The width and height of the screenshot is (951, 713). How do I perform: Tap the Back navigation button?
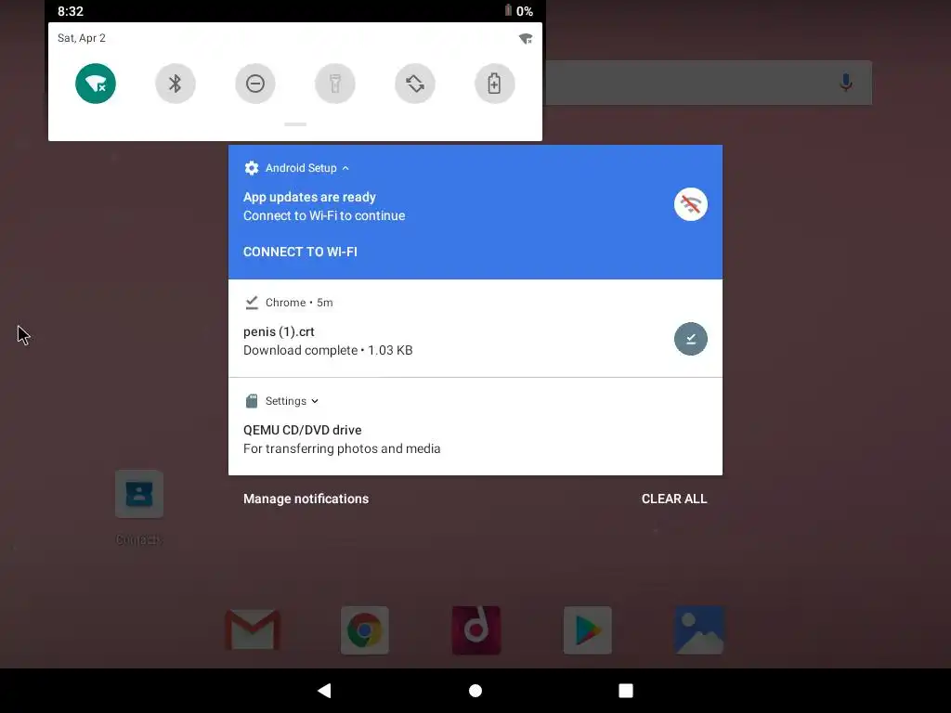tap(324, 691)
